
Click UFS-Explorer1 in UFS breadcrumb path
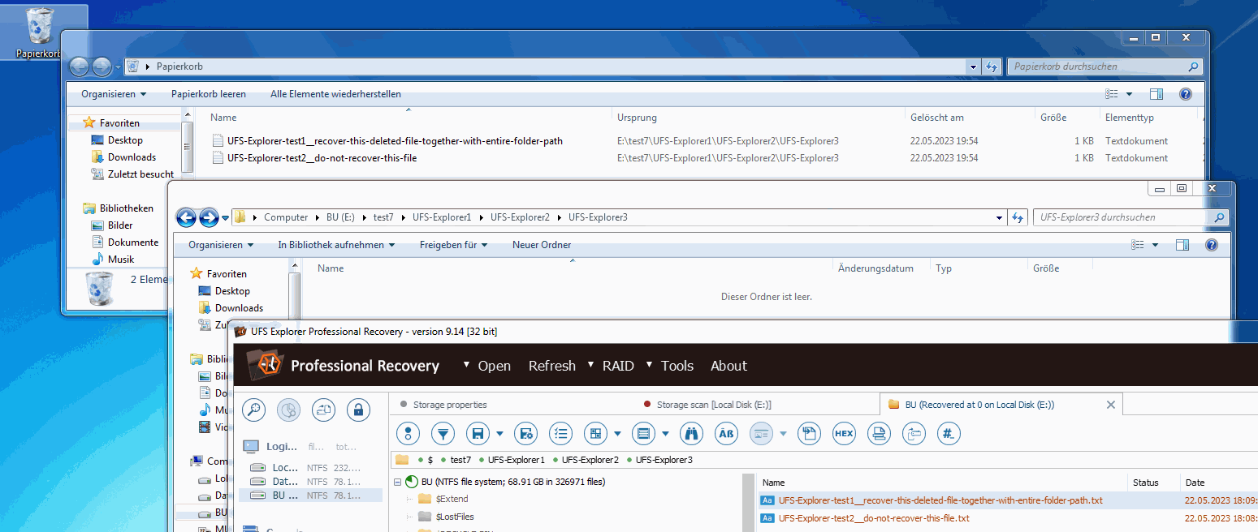coord(517,460)
